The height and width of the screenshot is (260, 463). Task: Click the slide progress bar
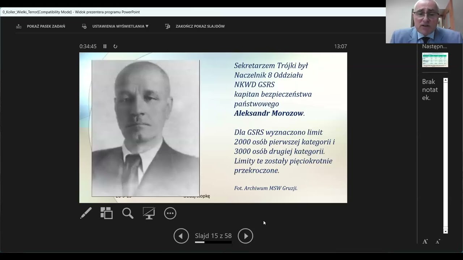pos(213,242)
